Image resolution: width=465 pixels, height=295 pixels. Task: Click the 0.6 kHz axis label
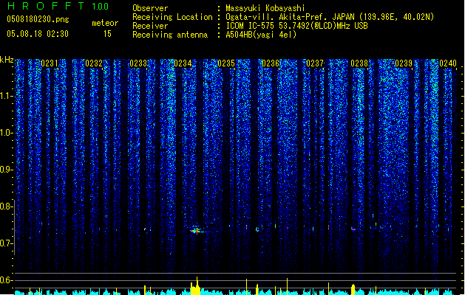click(x=7, y=280)
